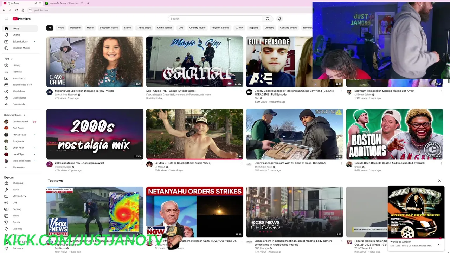Open options menu for 2000s nostalgia mix

click(142, 163)
